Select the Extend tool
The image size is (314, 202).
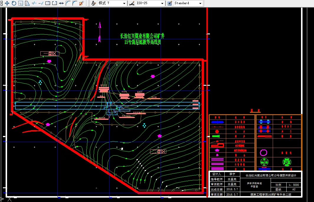coord(41,3)
